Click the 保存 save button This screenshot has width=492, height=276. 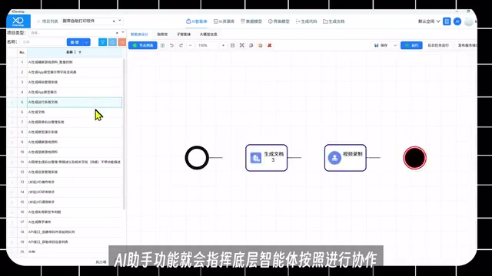click(381, 45)
